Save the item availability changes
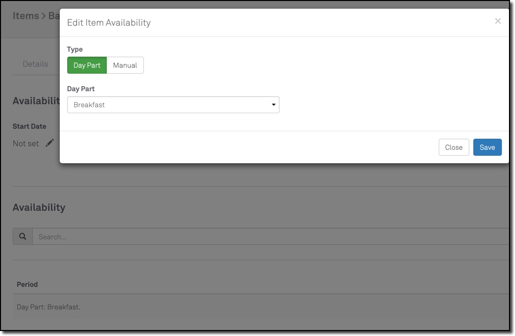Screen dimensions: 515x336 click(487, 147)
